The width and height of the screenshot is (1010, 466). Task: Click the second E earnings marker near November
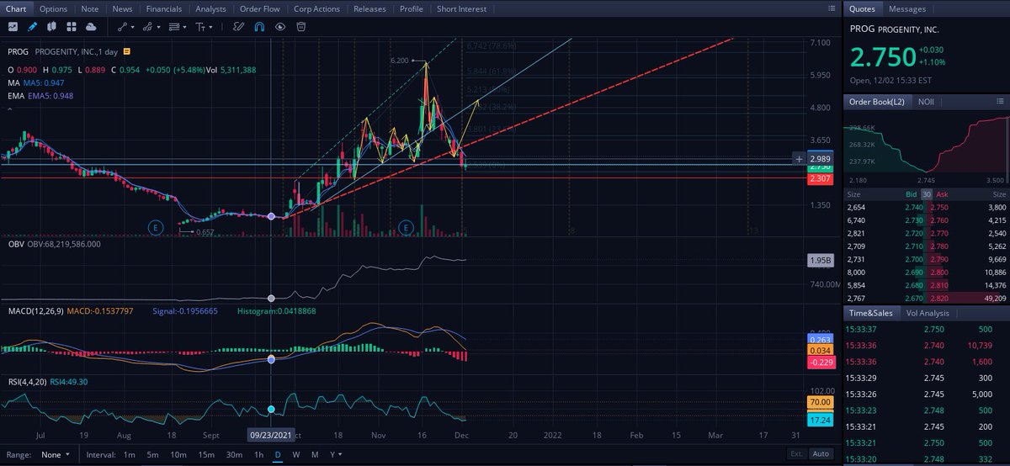click(x=406, y=227)
